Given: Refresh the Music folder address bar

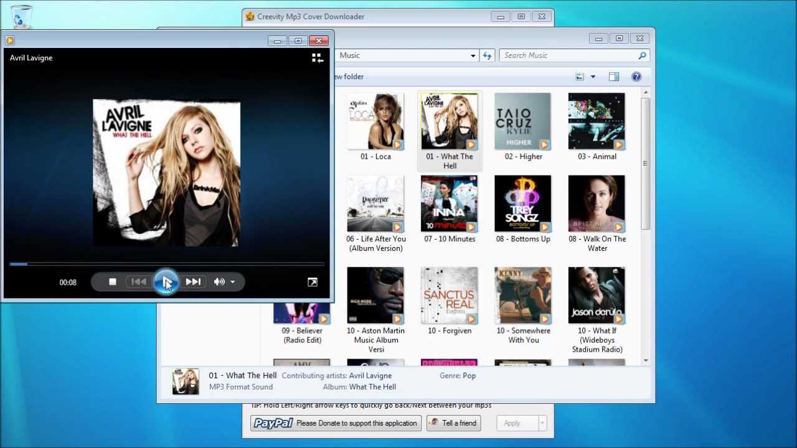Looking at the screenshot, I should click(x=487, y=55).
